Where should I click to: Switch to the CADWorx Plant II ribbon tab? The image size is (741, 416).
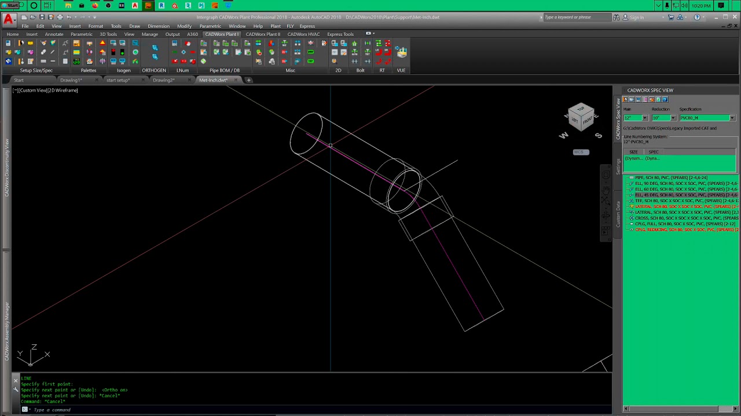263,34
